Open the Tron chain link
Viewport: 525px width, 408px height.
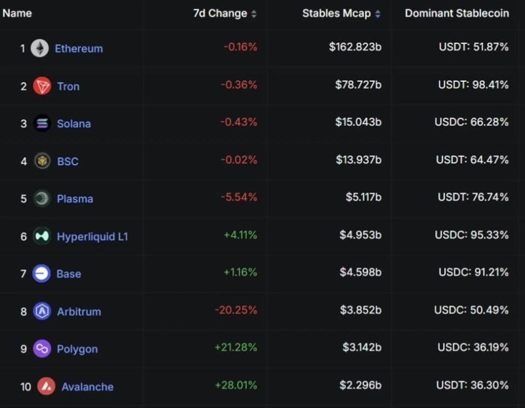pyautogui.click(x=68, y=86)
